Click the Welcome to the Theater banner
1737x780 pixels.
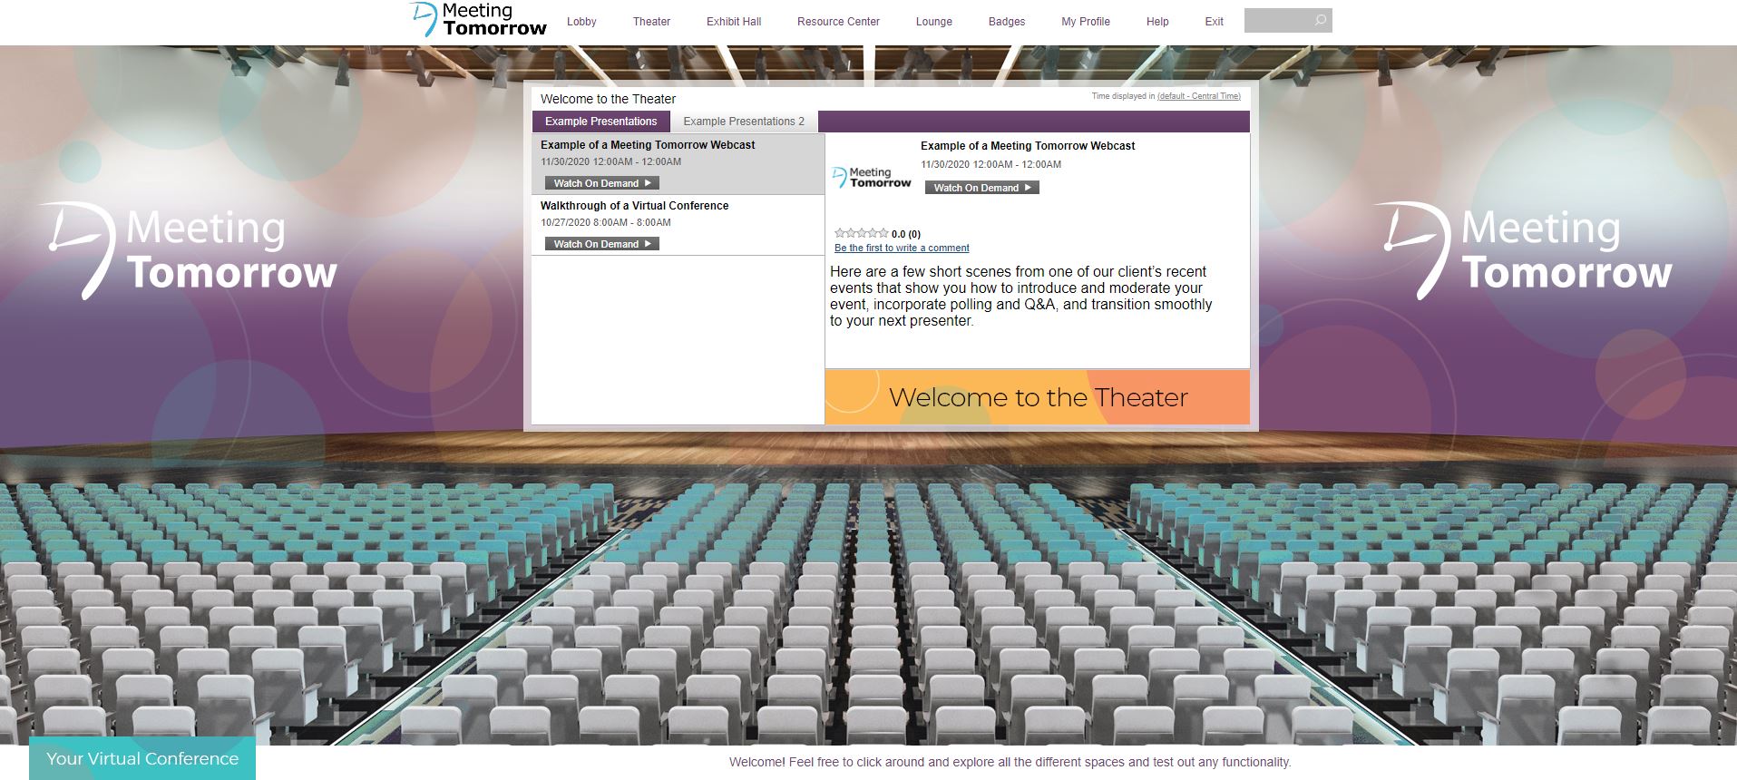[1037, 397]
